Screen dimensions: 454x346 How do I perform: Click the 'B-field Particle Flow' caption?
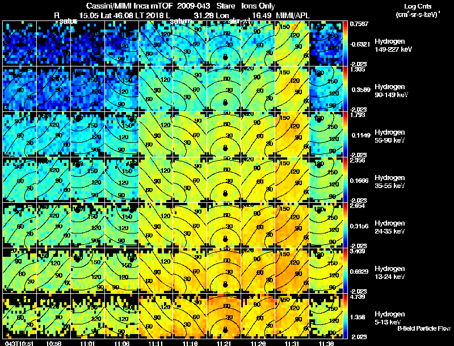[424, 328]
